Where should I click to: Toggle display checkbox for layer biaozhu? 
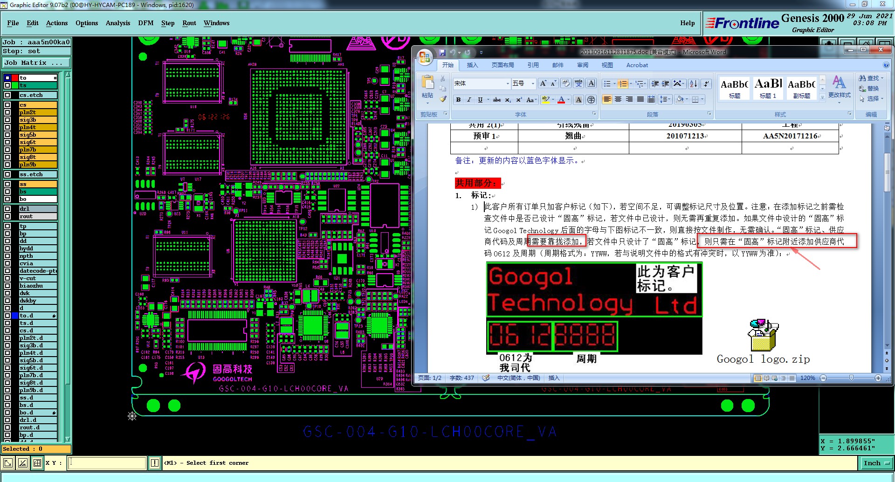tap(7, 286)
